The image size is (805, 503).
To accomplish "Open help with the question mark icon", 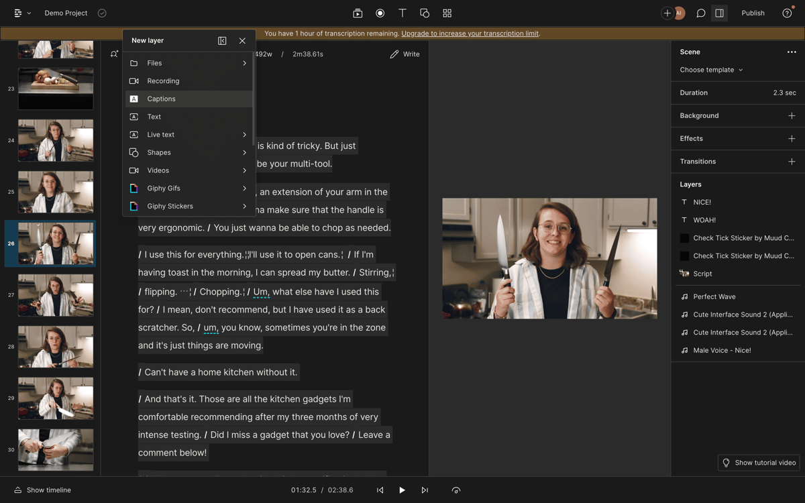I will tap(788, 13).
